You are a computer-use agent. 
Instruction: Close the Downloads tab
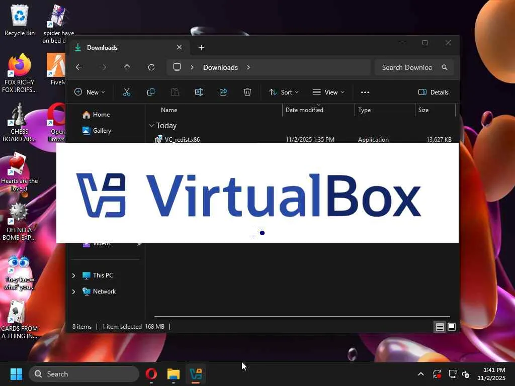(x=180, y=47)
